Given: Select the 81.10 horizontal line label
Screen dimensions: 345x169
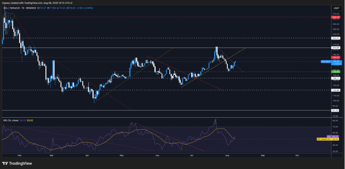Looking at the screenshot, I should (336, 110).
